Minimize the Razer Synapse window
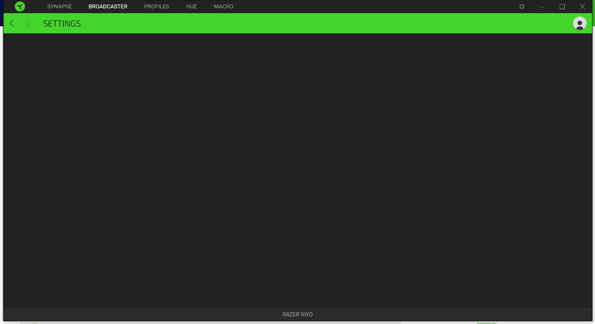Viewport: 595px width, 324px height. (542, 6)
